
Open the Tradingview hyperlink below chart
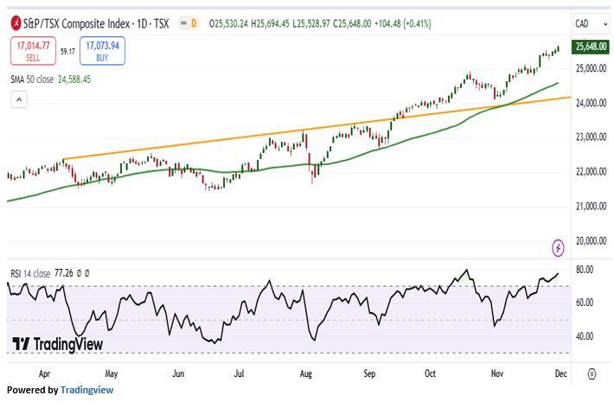pos(86,390)
